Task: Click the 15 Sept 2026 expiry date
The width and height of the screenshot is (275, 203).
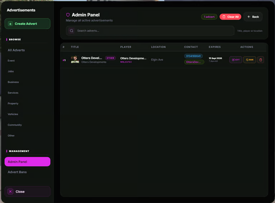Action: [215, 58]
